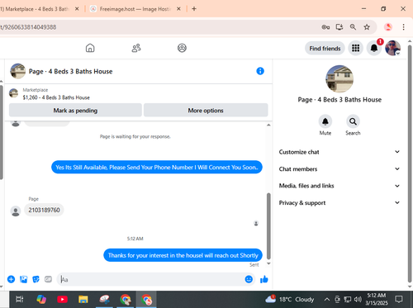Expand Customize chat section

(339, 152)
